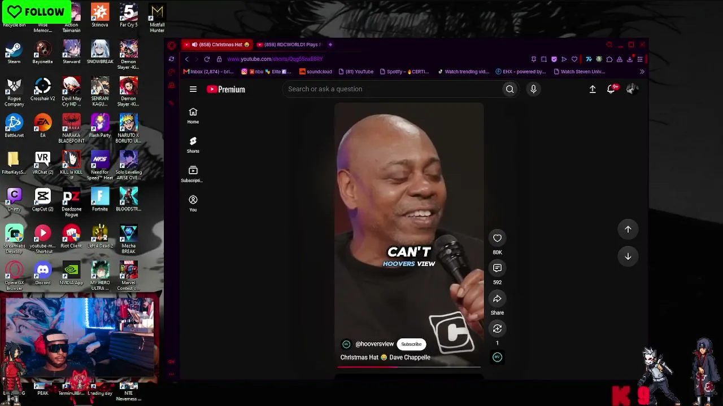The height and width of the screenshot is (406, 723).
Task: Select the Streamlabs Desktop icon
Action: (x=14, y=240)
